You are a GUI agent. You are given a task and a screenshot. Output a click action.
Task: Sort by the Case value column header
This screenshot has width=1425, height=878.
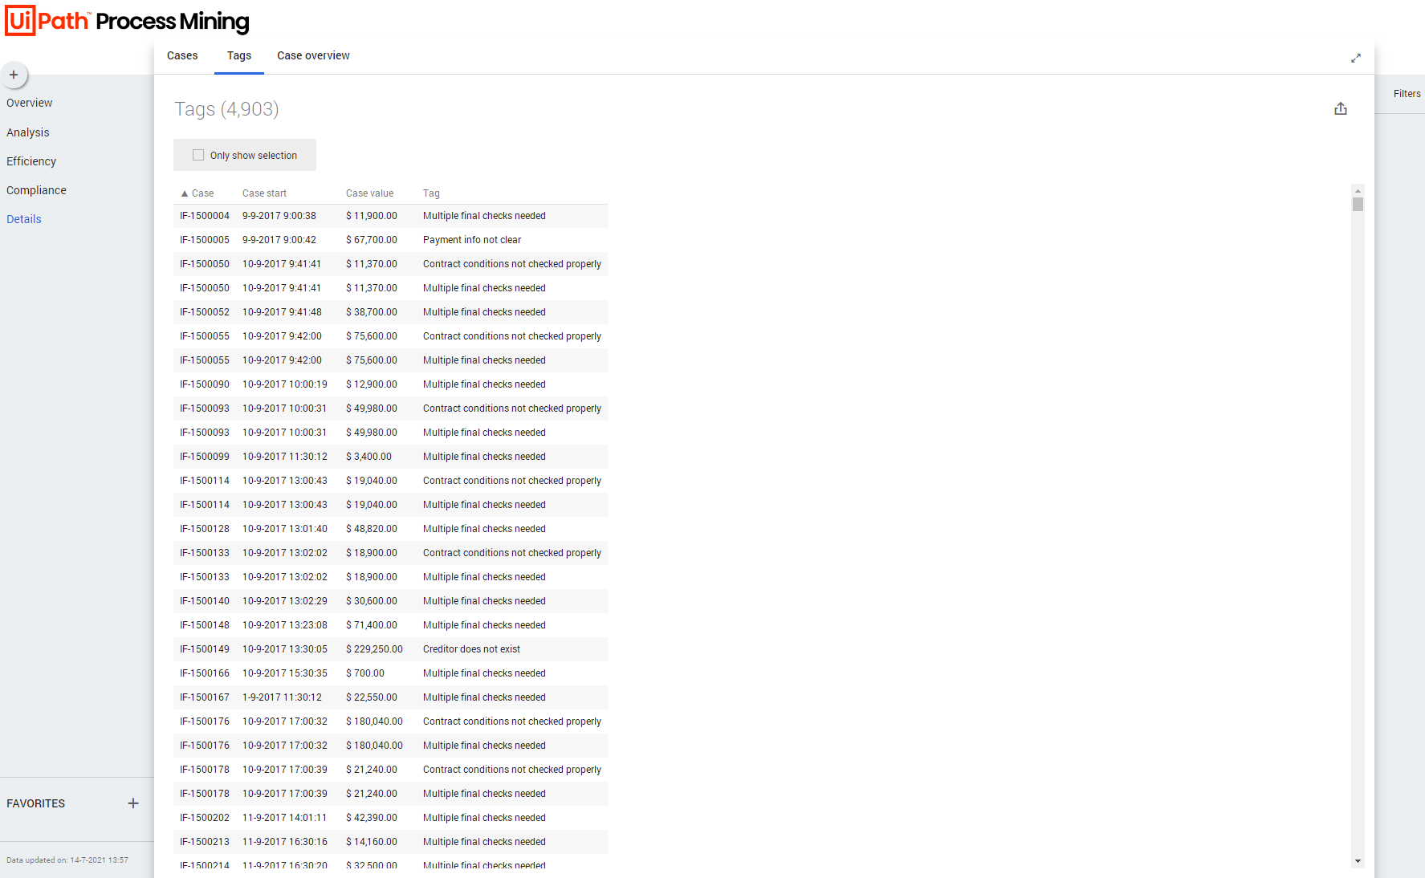[x=369, y=193]
